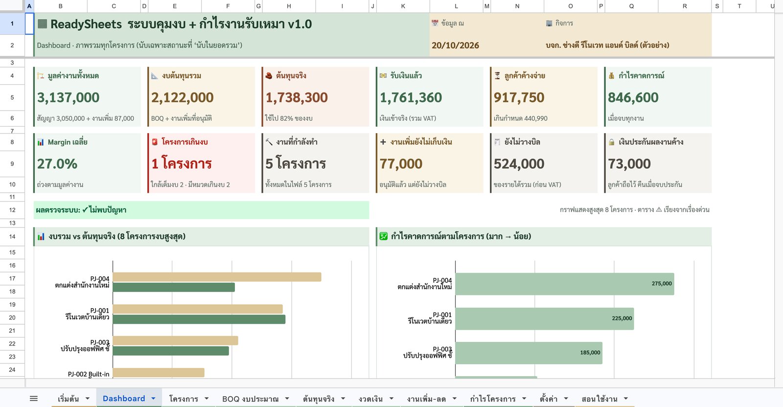Click the ReadySheets grid logo icon

pyautogui.click(x=43, y=24)
